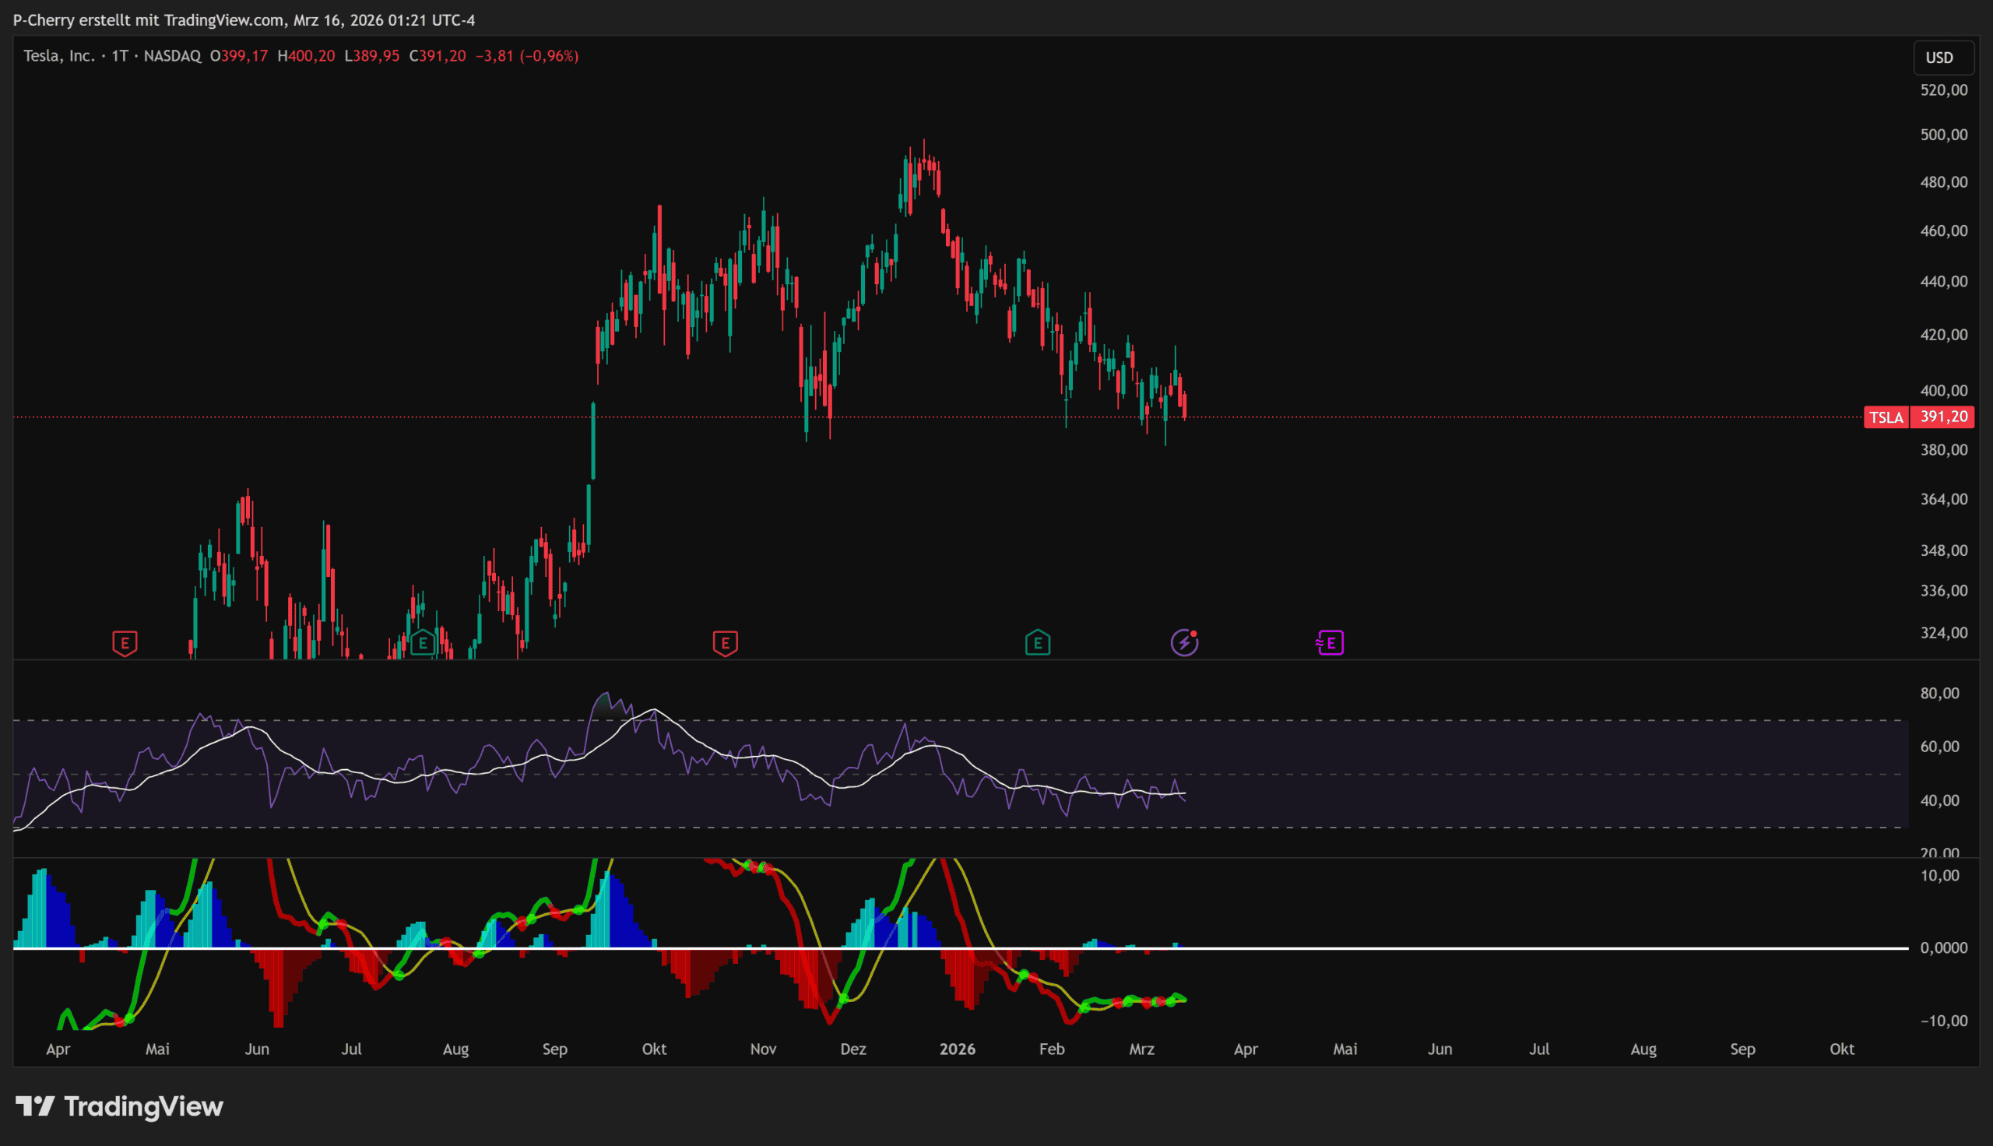The image size is (1993, 1146).
Task: Click the Tesla, Inc. symbol title
Action: point(58,56)
